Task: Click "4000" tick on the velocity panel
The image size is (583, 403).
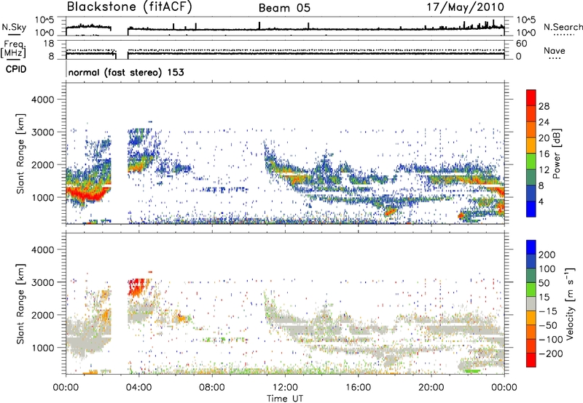Action: coord(42,250)
